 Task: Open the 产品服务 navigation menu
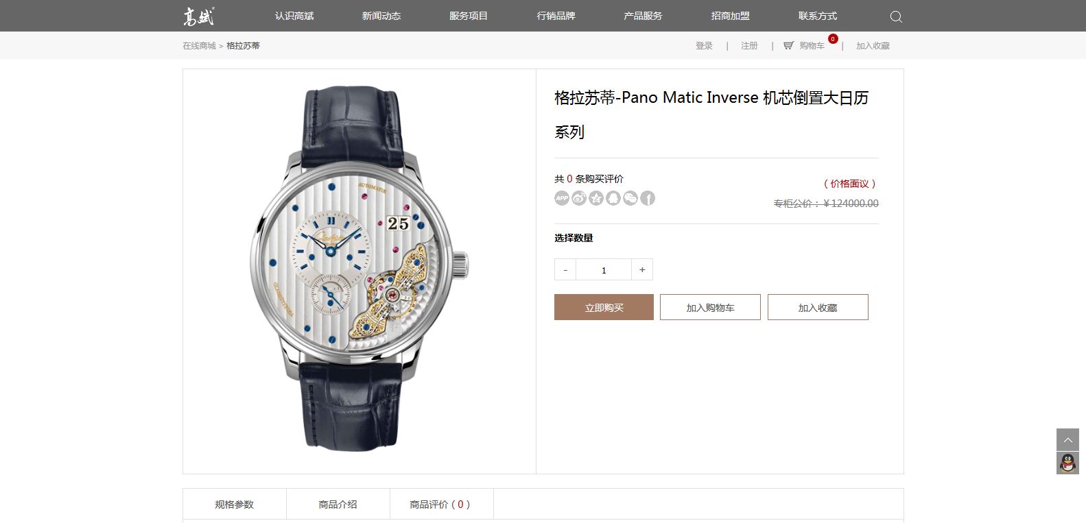pyautogui.click(x=643, y=16)
